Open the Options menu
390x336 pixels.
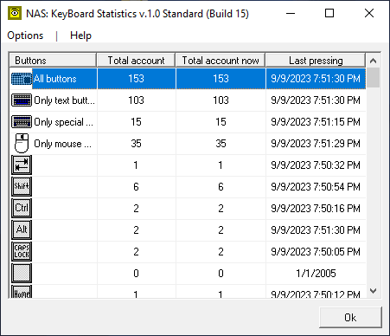[25, 36]
